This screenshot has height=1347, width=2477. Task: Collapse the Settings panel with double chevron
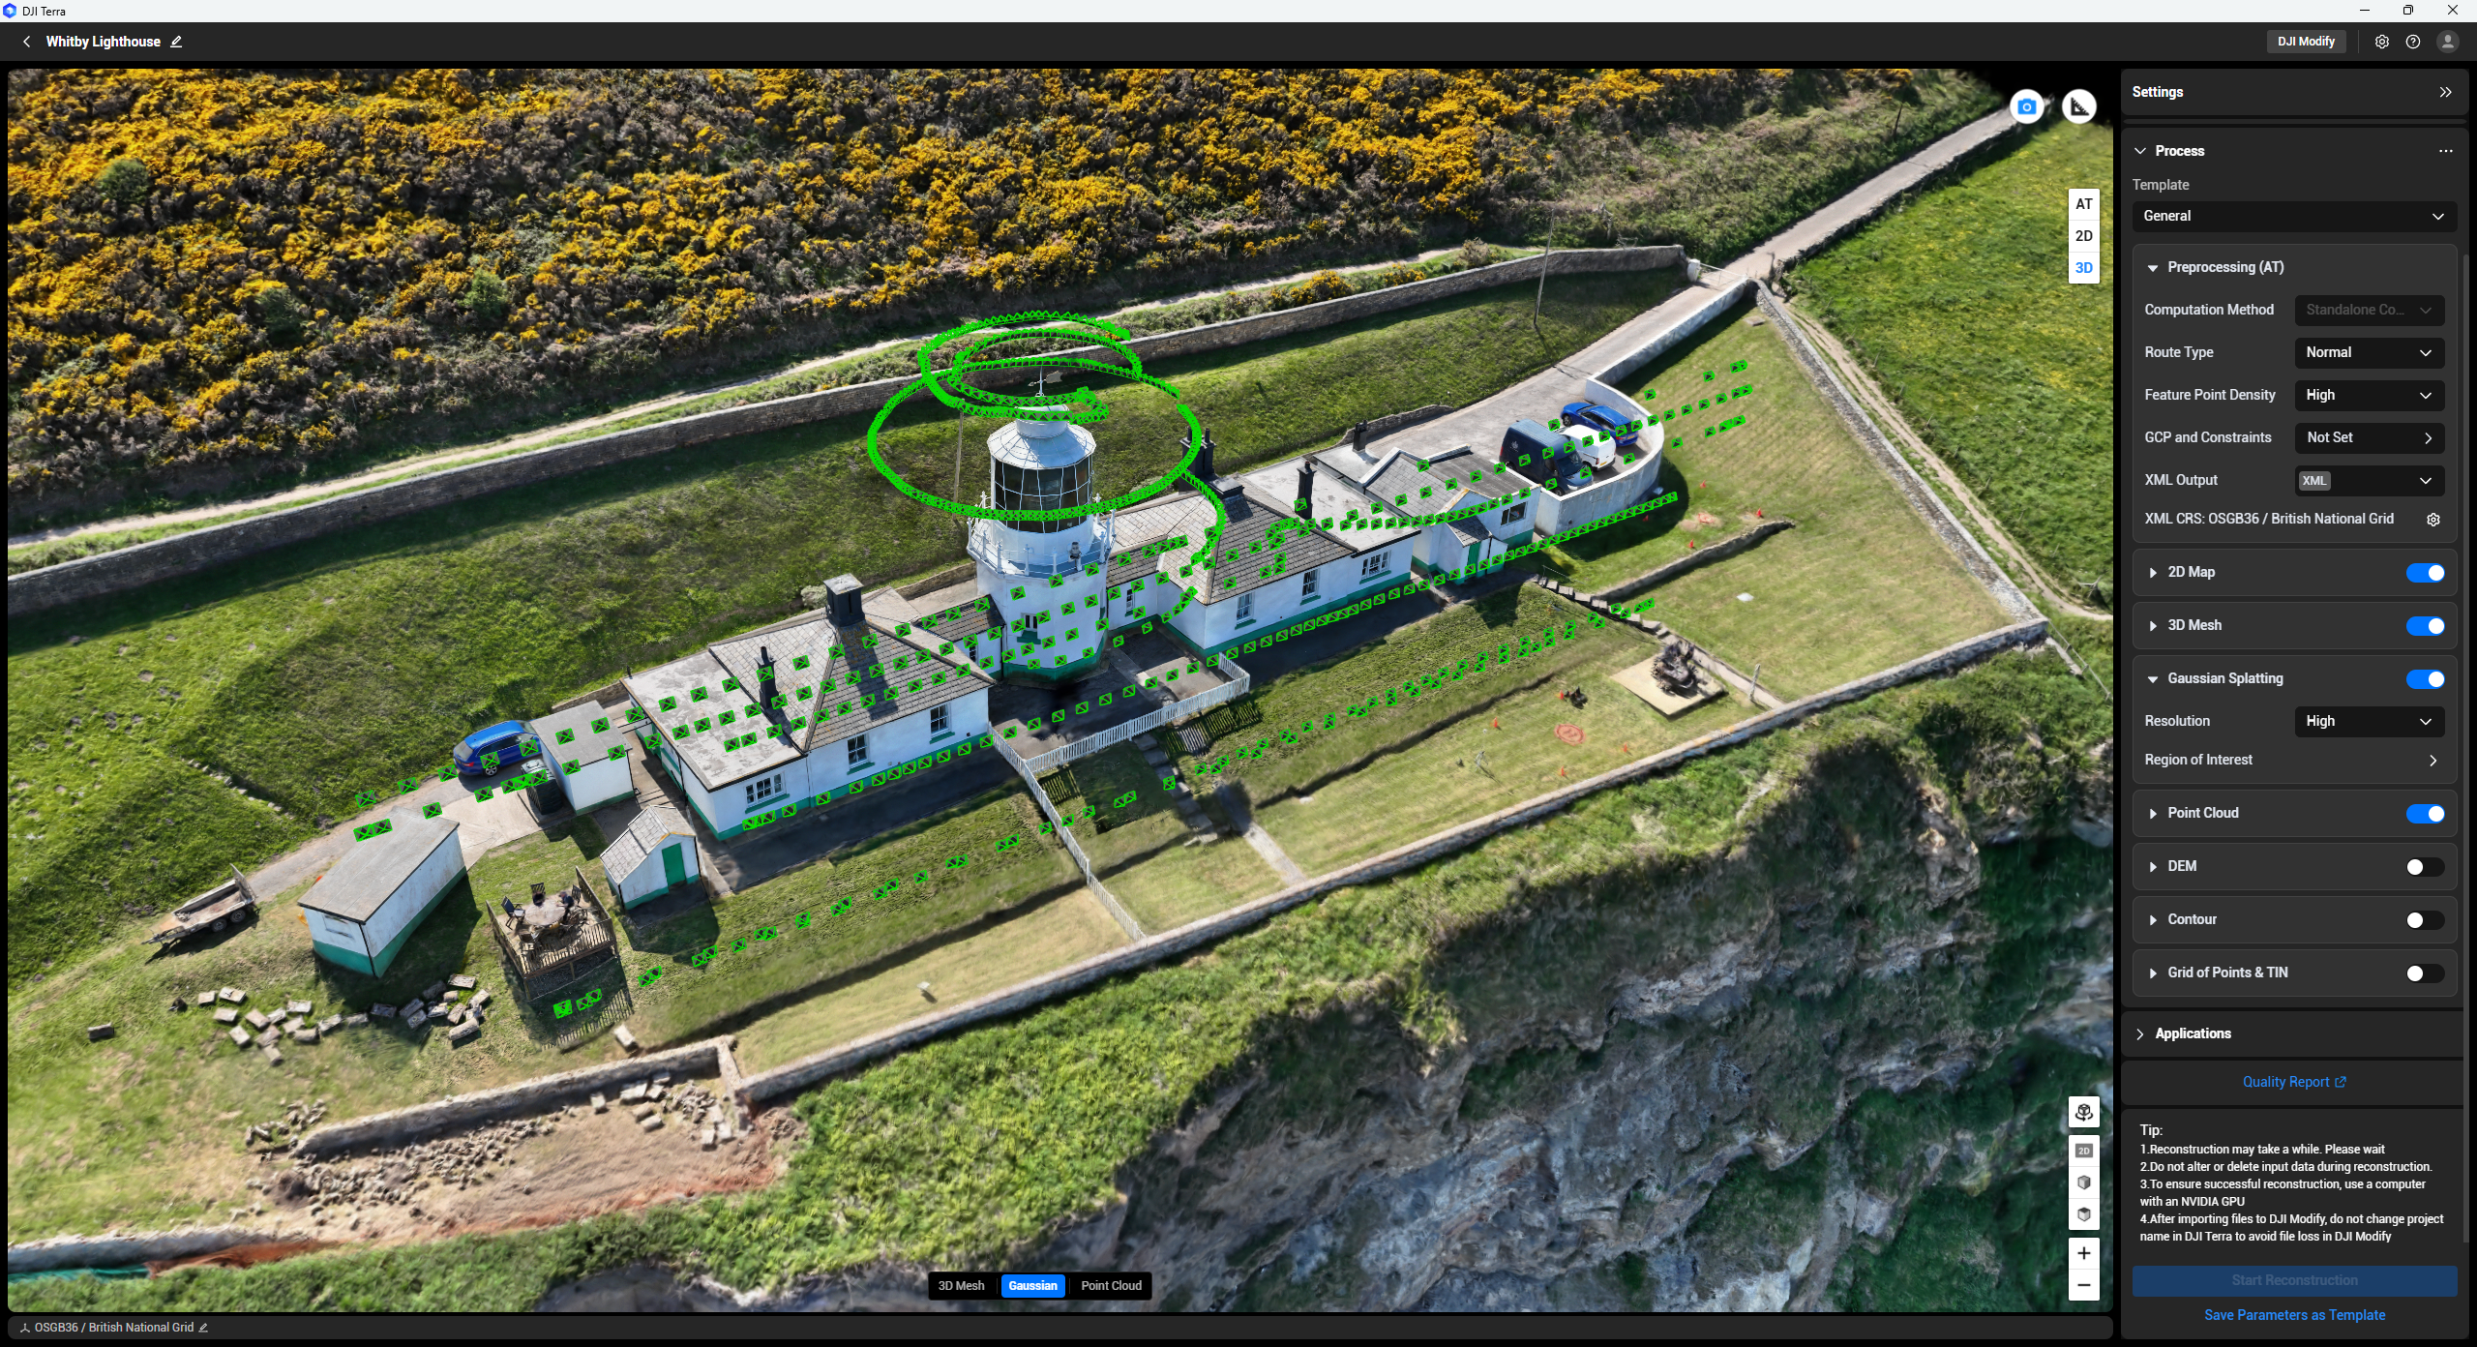[2445, 92]
